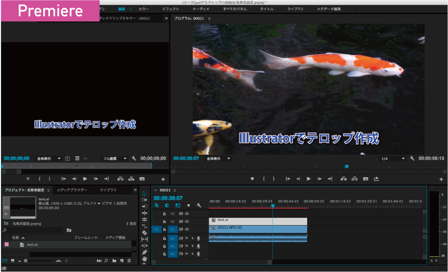
Task: Open the 00021 sequence panel menu
Action: [x=175, y=190]
